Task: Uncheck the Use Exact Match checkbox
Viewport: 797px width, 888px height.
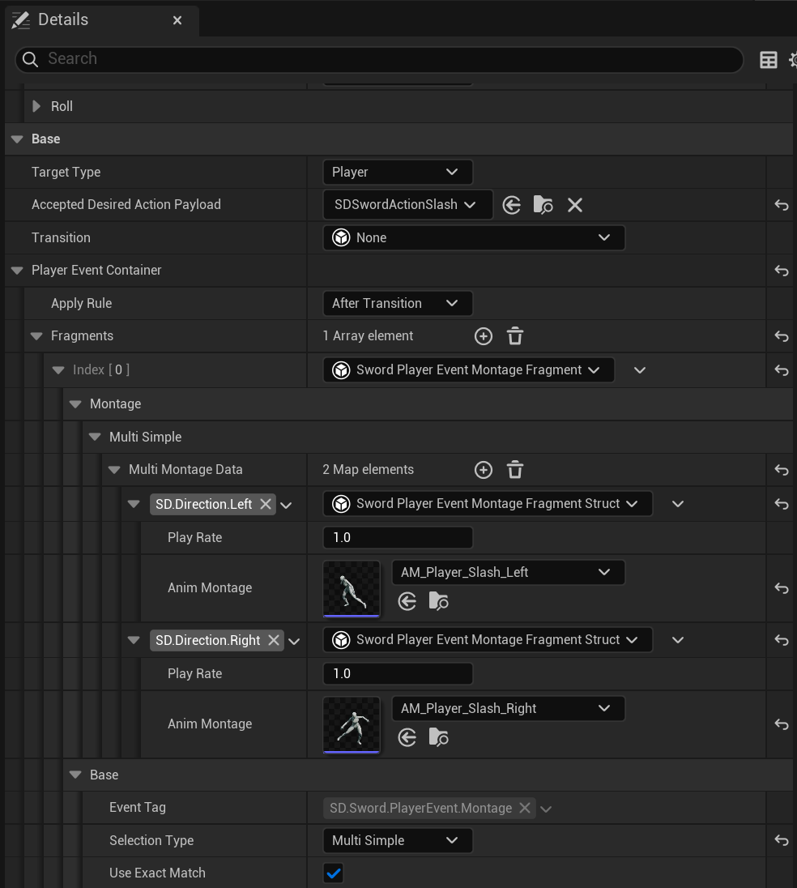Action: point(333,873)
